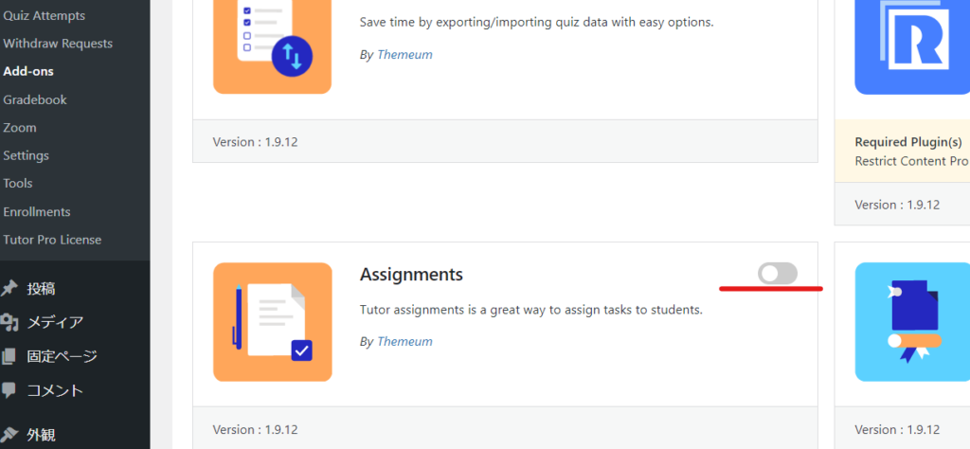Select Zoom in the sidebar menu
Screen dimensions: 970x449
pyautogui.click(x=20, y=128)
